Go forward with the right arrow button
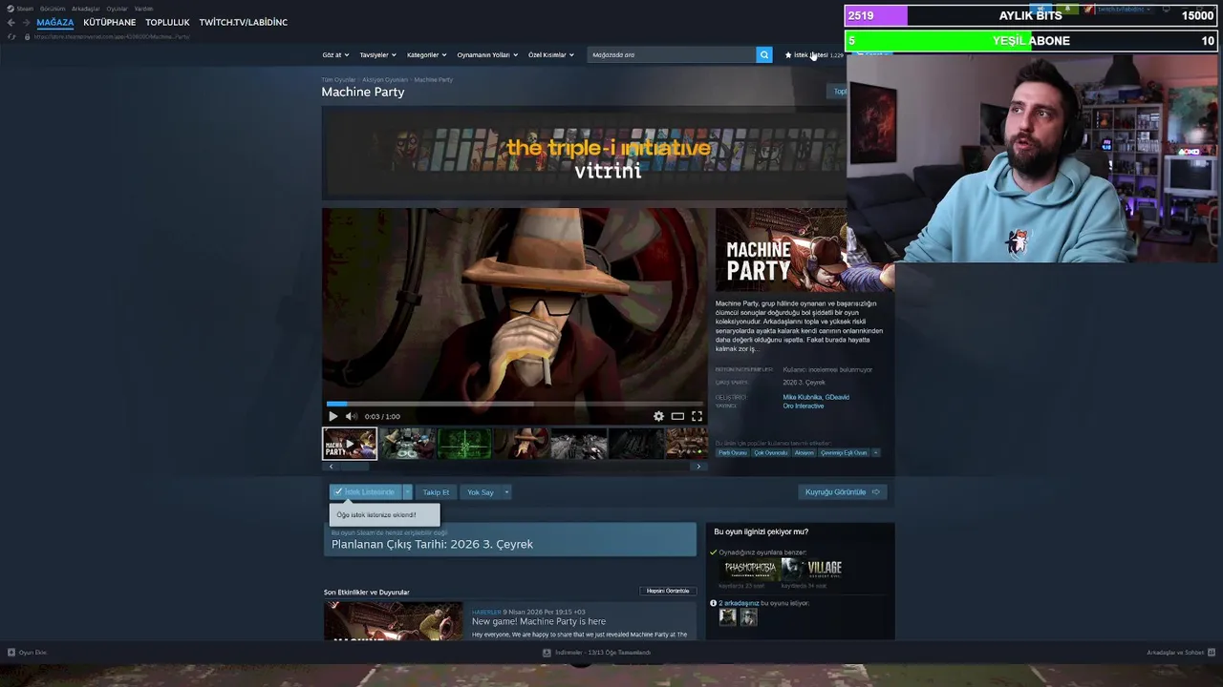 pyautogui.click(x=26, y=22)
